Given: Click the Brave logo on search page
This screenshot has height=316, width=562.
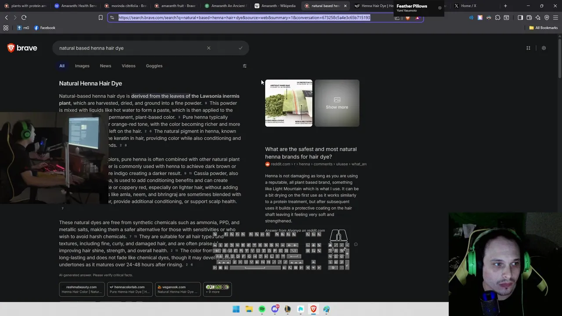Looking at the screenshot, I should (x=22, y=48).
